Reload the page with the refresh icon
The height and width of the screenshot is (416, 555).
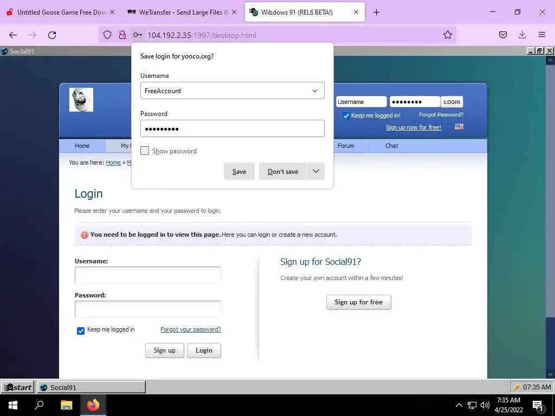[x=52, y=35]
